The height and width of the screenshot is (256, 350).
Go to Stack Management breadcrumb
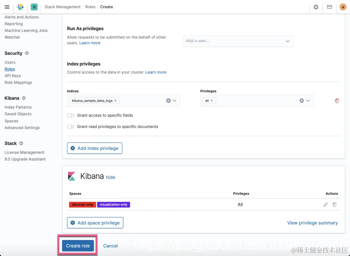pyautogui.click(x=62, y=7)
